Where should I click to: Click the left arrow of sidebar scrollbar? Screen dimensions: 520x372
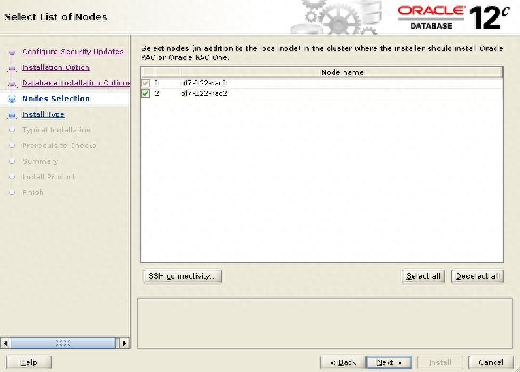[6, 343]
